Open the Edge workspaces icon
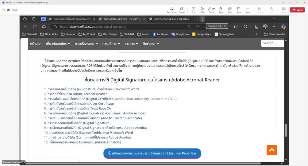308x166 pixels. click(x=25, y=19)
